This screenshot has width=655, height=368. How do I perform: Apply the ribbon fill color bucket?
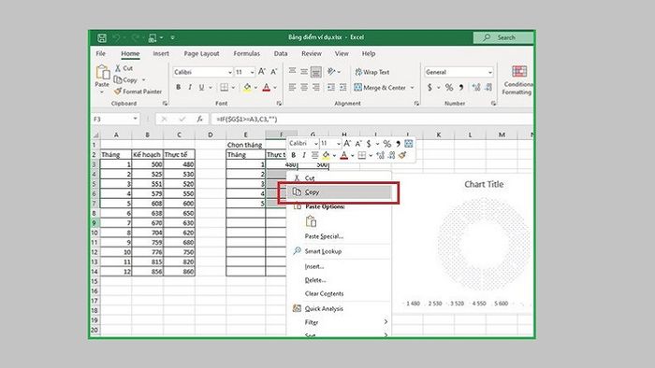[247, 87]
